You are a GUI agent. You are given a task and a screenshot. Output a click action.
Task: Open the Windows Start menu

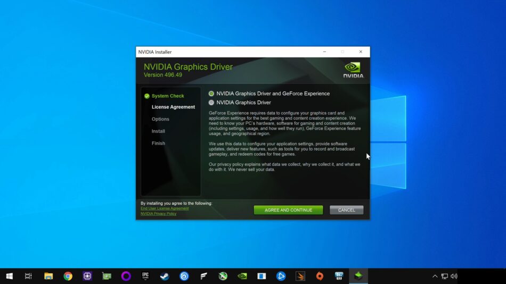point(9,276)
